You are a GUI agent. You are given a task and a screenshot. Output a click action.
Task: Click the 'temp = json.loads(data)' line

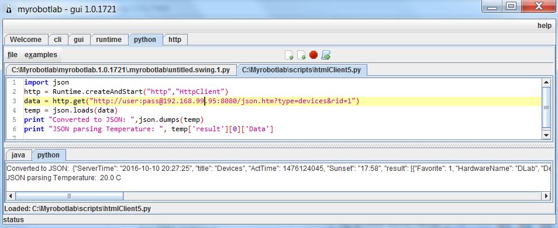70,110
